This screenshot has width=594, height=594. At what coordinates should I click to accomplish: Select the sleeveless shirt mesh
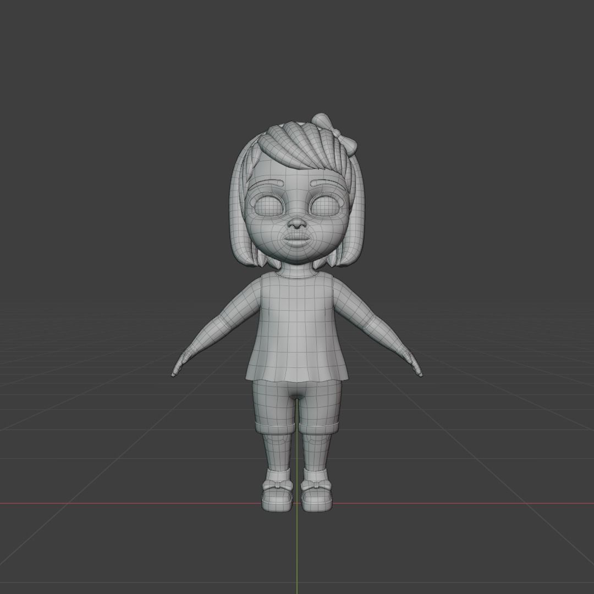pyautogui.click(x=296, y=327)
